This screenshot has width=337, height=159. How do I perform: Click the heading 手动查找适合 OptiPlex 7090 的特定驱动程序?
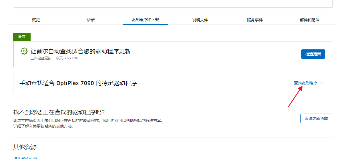coord(78,83)
